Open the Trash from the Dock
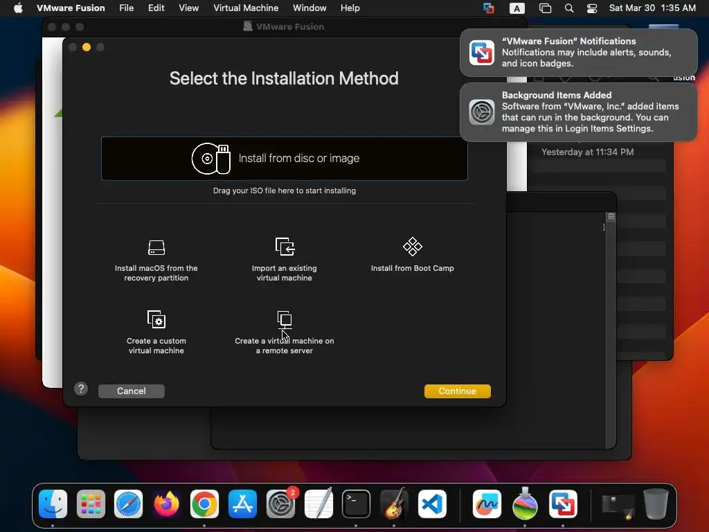This screenshot has height=532, width=709. [656, 504]
